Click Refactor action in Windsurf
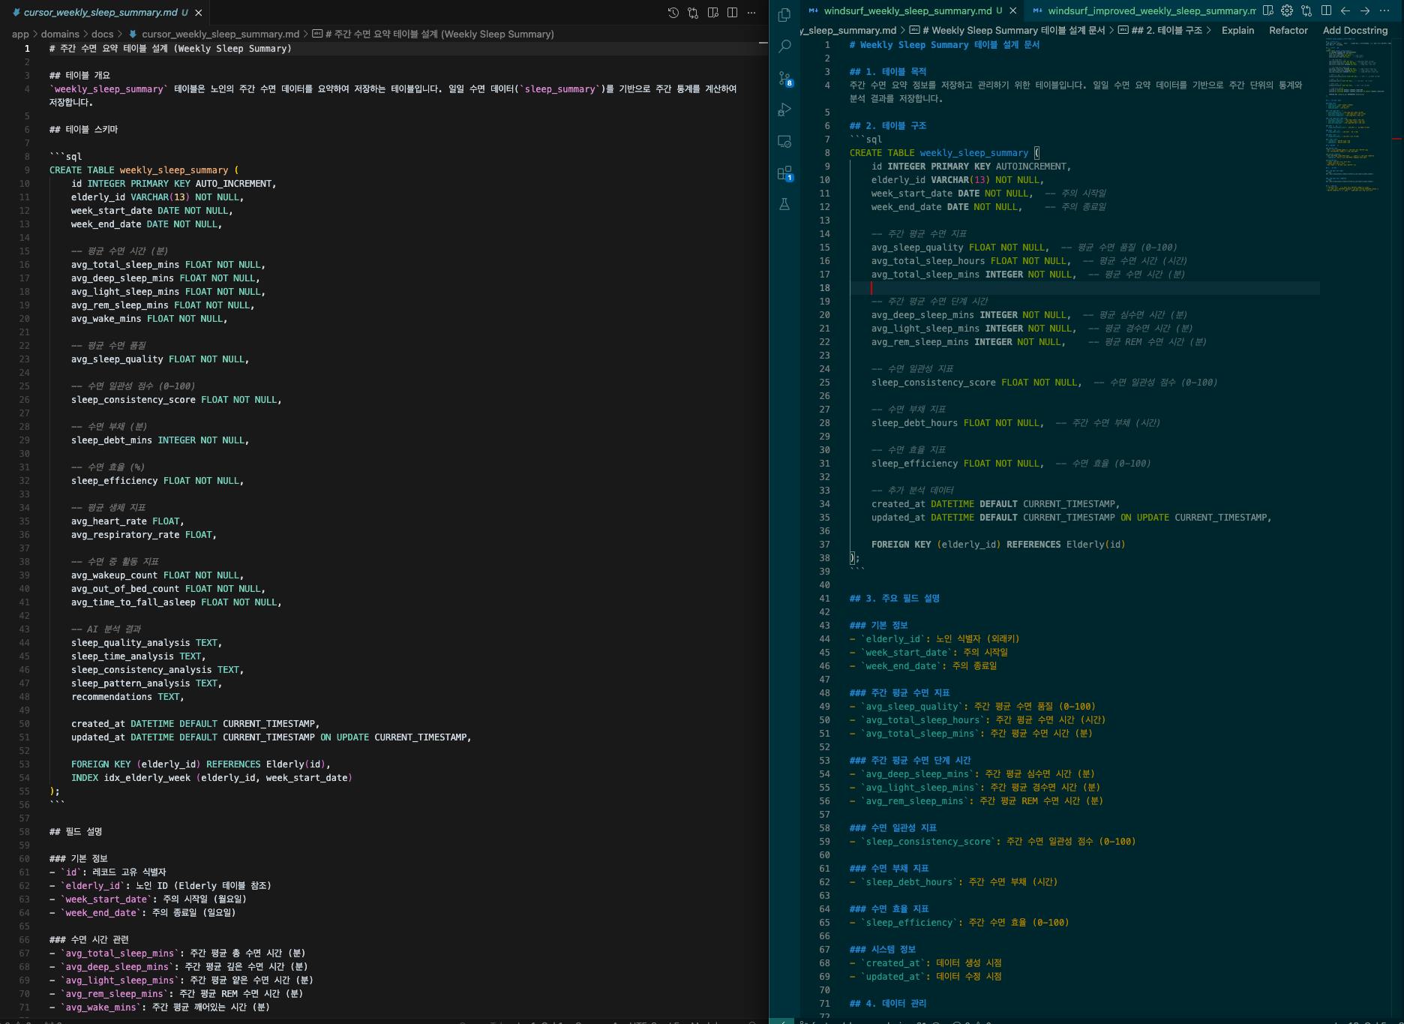The image size is (1404, 1024). [x=1288, y=31]
